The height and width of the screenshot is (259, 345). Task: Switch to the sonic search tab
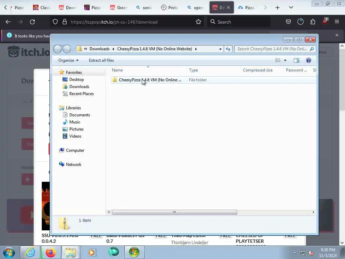pyautogui.click(x=144, y=7)
